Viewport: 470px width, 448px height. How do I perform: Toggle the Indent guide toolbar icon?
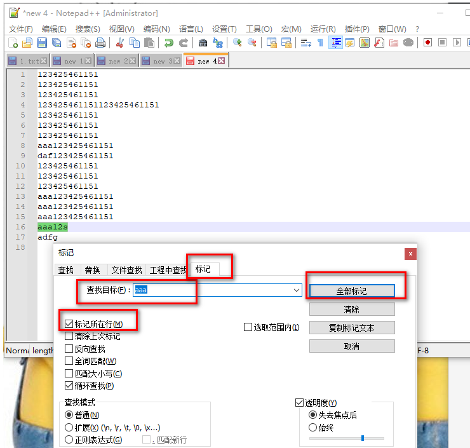pos(335,43)
